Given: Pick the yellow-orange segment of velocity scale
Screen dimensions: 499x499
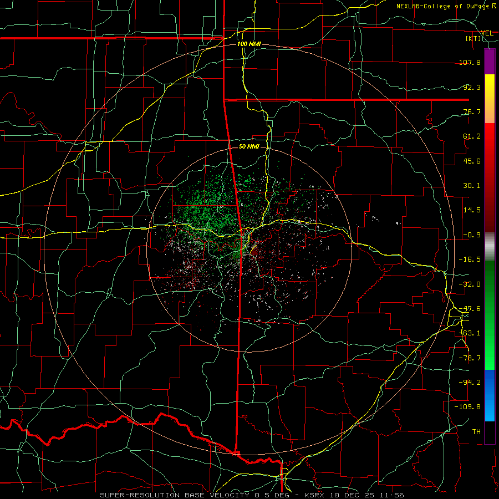Looking at the screenshot, I should click(490, 99).
